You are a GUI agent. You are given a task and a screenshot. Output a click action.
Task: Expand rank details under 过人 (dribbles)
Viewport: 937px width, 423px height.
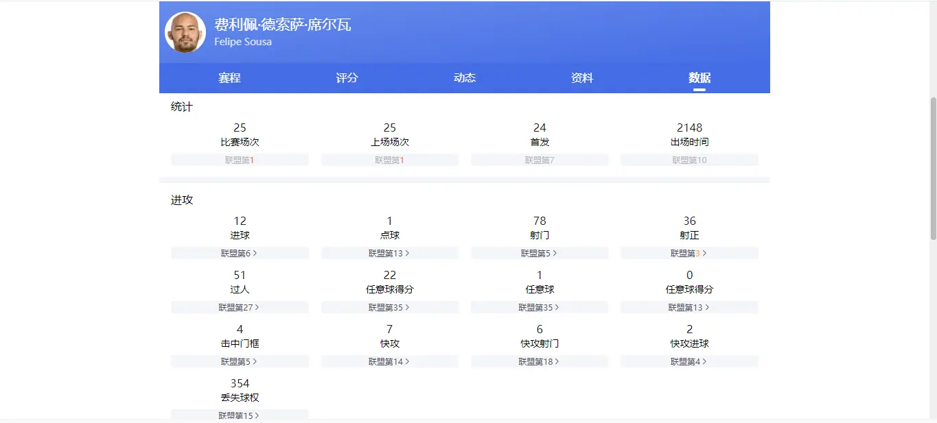(x=240, y=307)
